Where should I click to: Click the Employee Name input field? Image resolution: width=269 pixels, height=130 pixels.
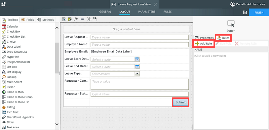pos(140,45)
